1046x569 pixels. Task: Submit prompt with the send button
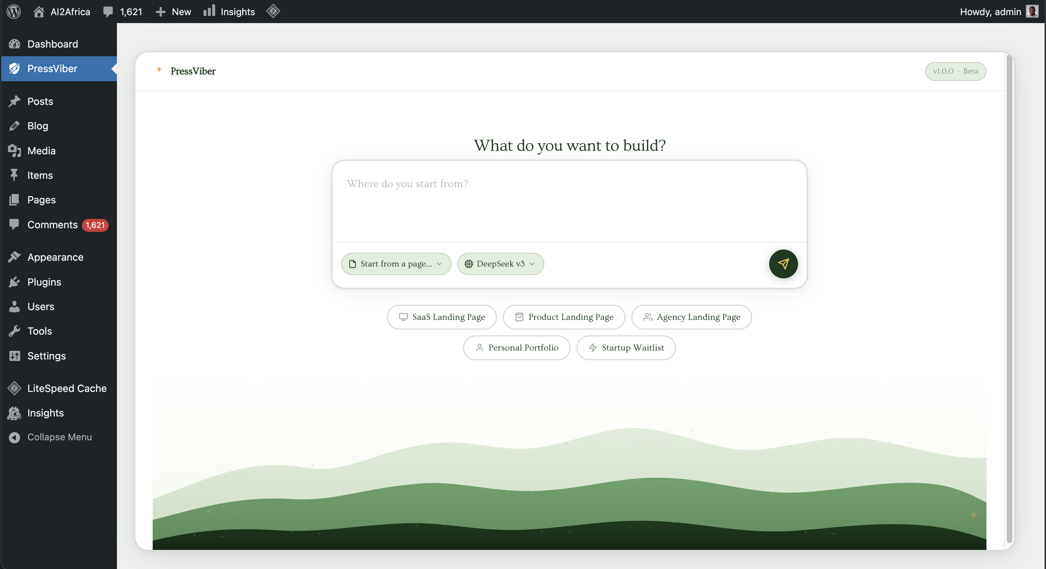pyautogui.click(x=783, y=264)
